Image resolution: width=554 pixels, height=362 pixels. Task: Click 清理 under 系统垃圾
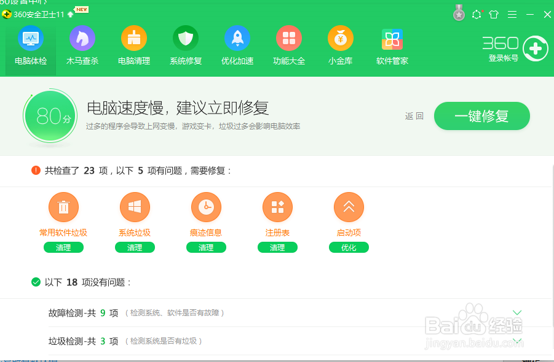(x=135, y=247)
